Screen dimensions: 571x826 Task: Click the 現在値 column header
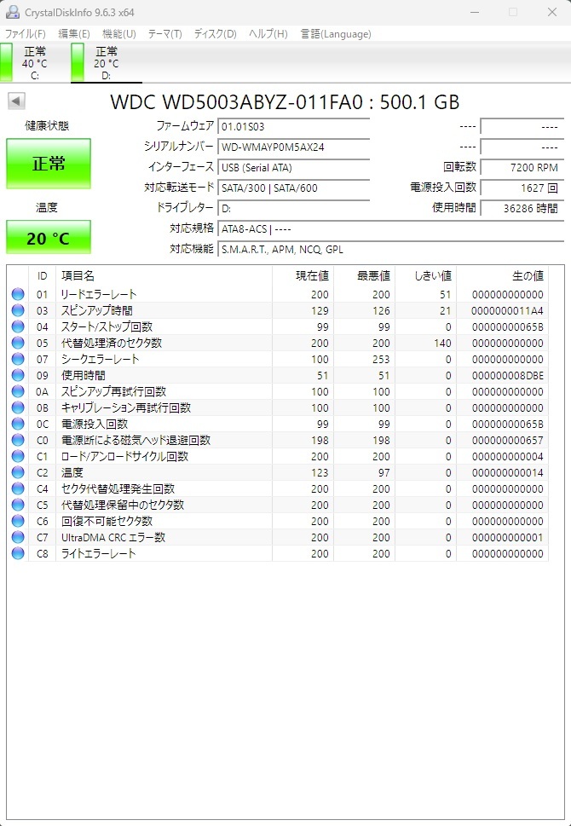(x=303, y=275)
